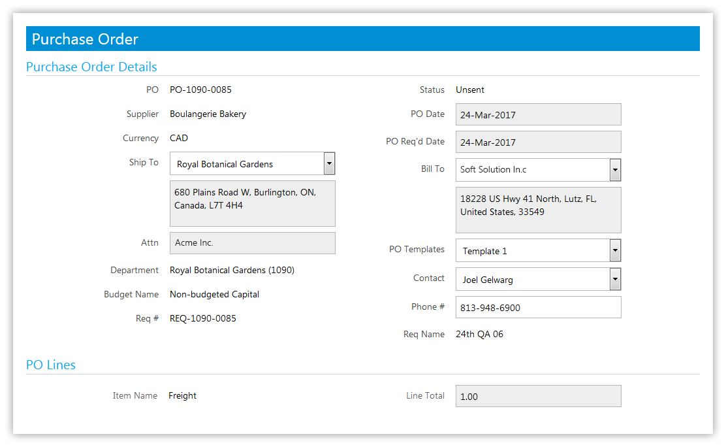Click the Purchase Order title bar
Screen dimensions: 726x447
coord(362,39)
